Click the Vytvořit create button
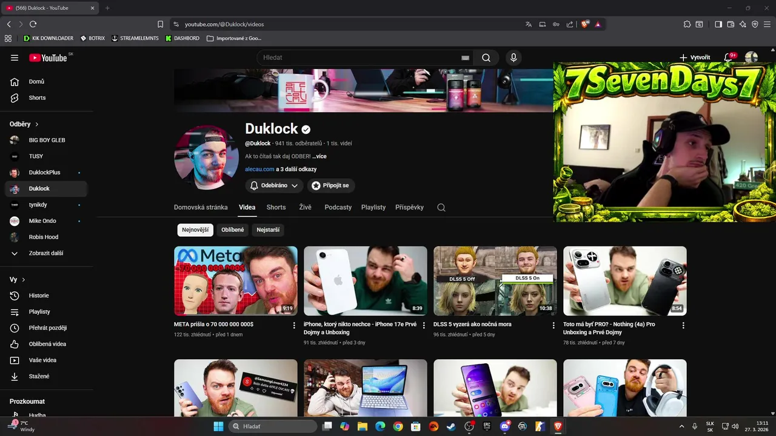The image size is (776, 436). 695,58
